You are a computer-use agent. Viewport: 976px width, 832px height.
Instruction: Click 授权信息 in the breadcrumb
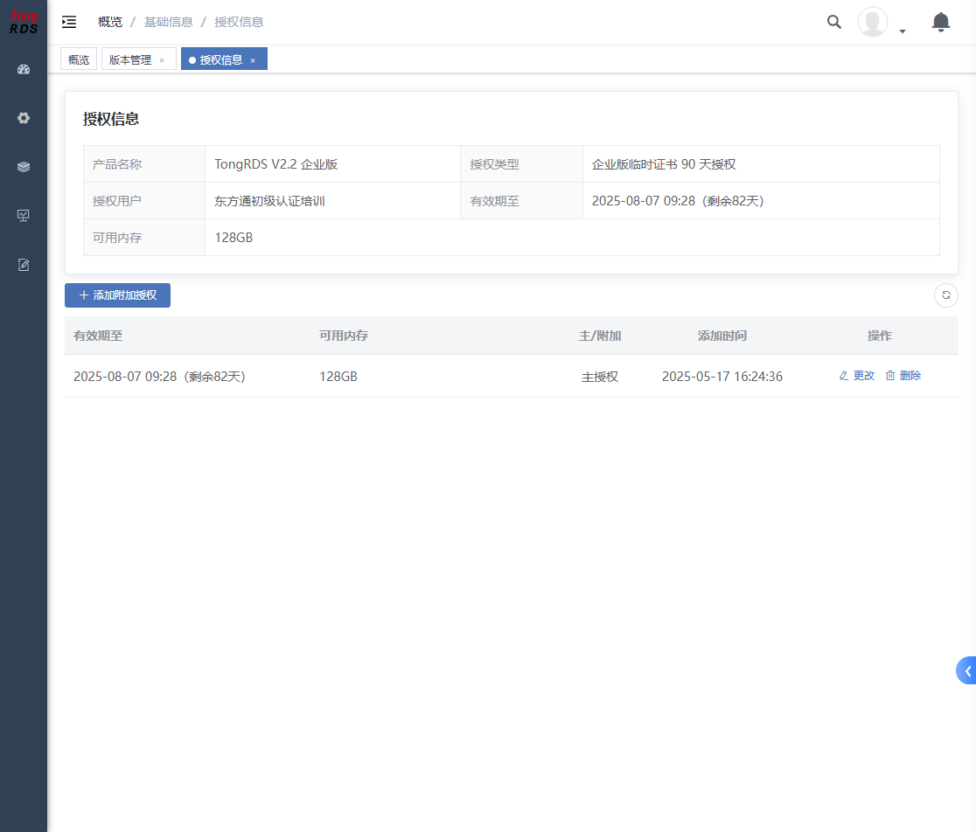239,23
